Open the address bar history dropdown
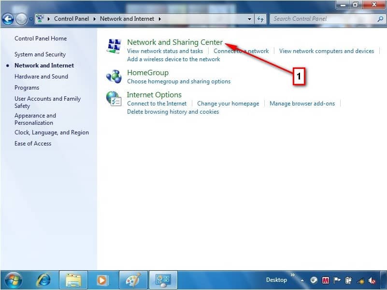The image size is (387, 290). [x=249, y=19]
